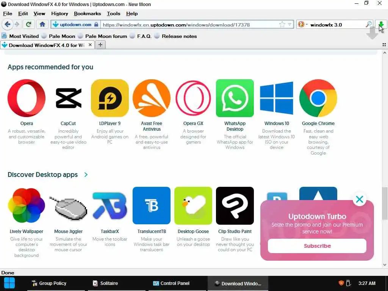Switch to Group Policy taskbar window
The image size is (388, 291).
(x=56, y=283)
